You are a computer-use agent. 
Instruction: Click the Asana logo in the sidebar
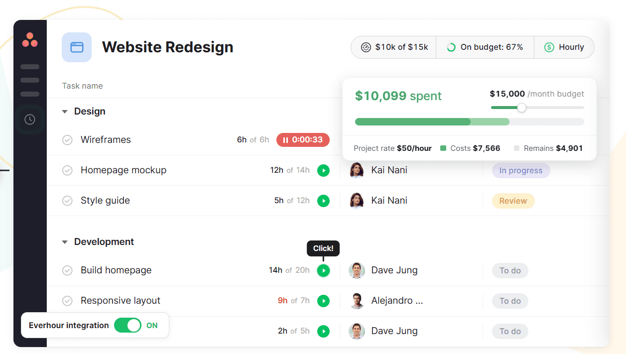click(30, 39)
